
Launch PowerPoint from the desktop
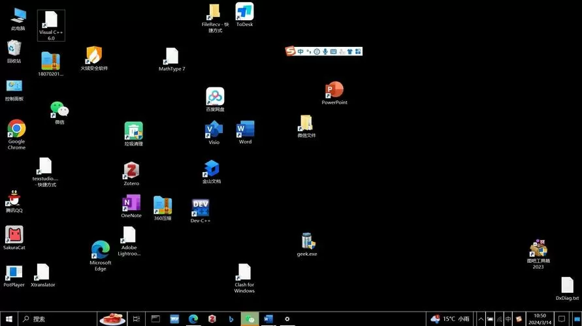click(334, 93)
